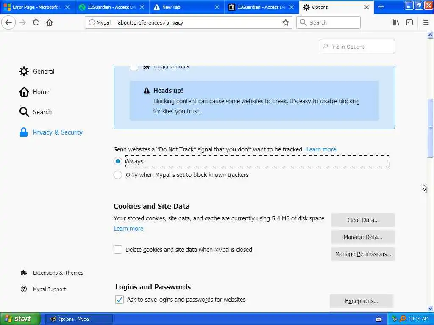Open the Home settings category
The image size is (434, 325).
[41, 92]
